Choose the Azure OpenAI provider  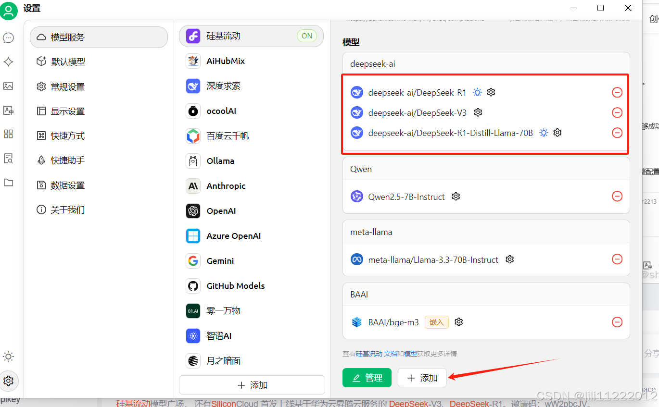tap(252, 236)
